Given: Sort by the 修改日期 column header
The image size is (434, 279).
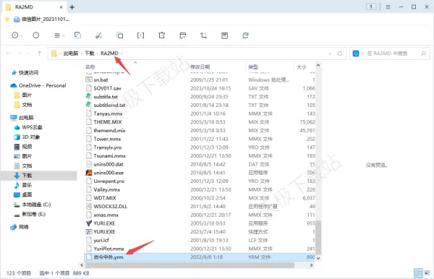Looking at the screenshot, I should click(200, 66).
